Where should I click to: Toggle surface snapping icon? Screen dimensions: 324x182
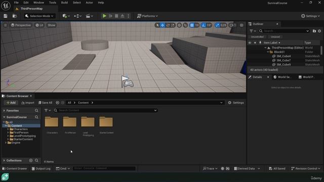(x=185, y=25)
